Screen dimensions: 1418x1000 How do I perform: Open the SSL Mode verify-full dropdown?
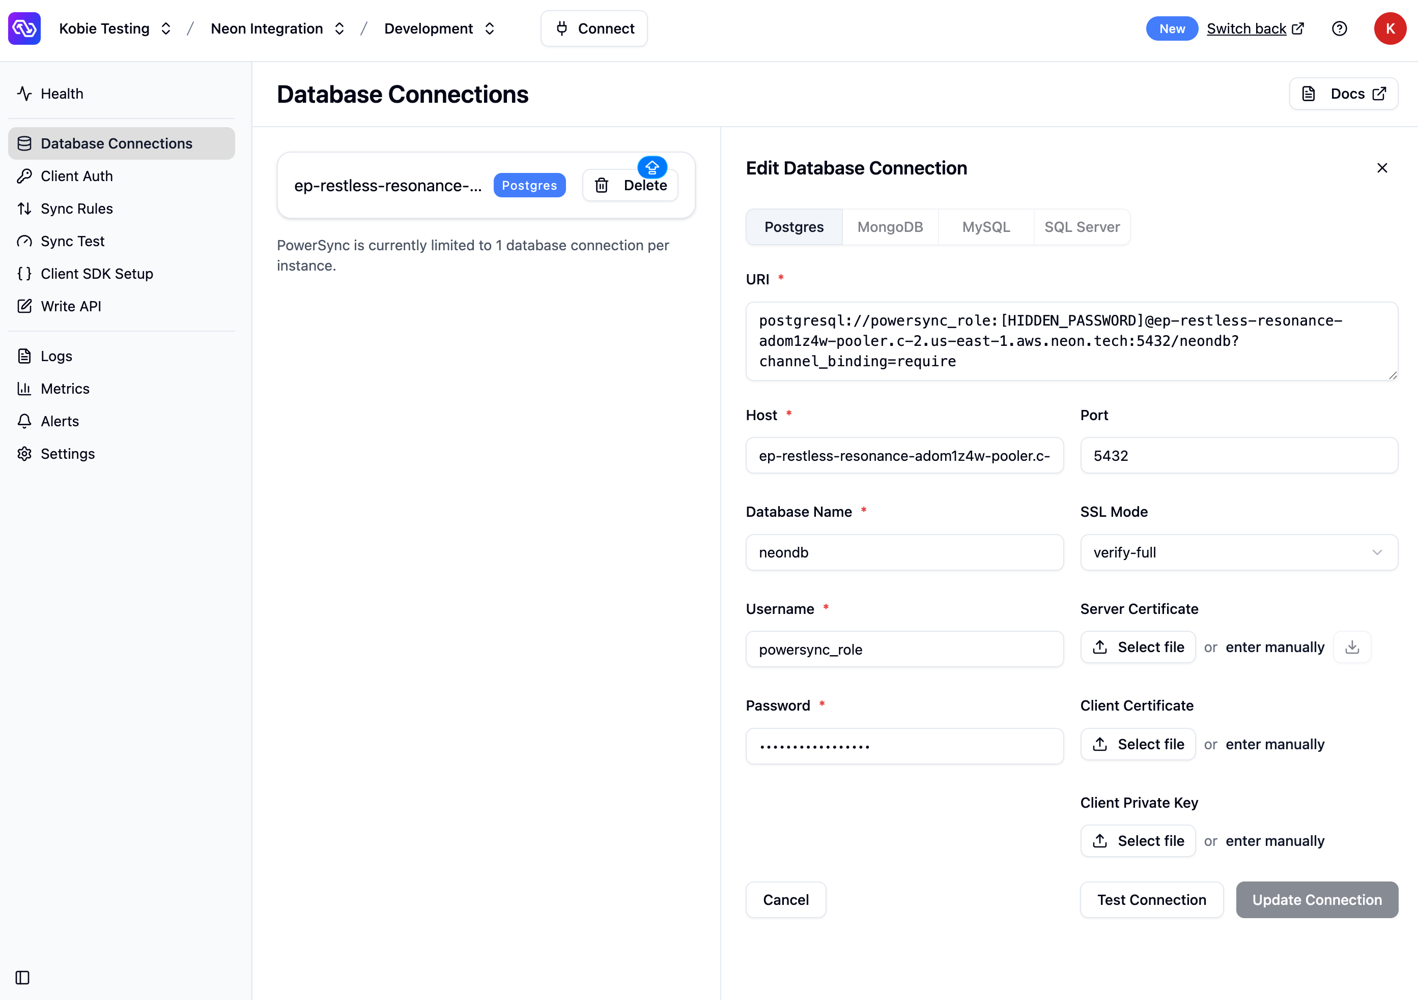1239,552
